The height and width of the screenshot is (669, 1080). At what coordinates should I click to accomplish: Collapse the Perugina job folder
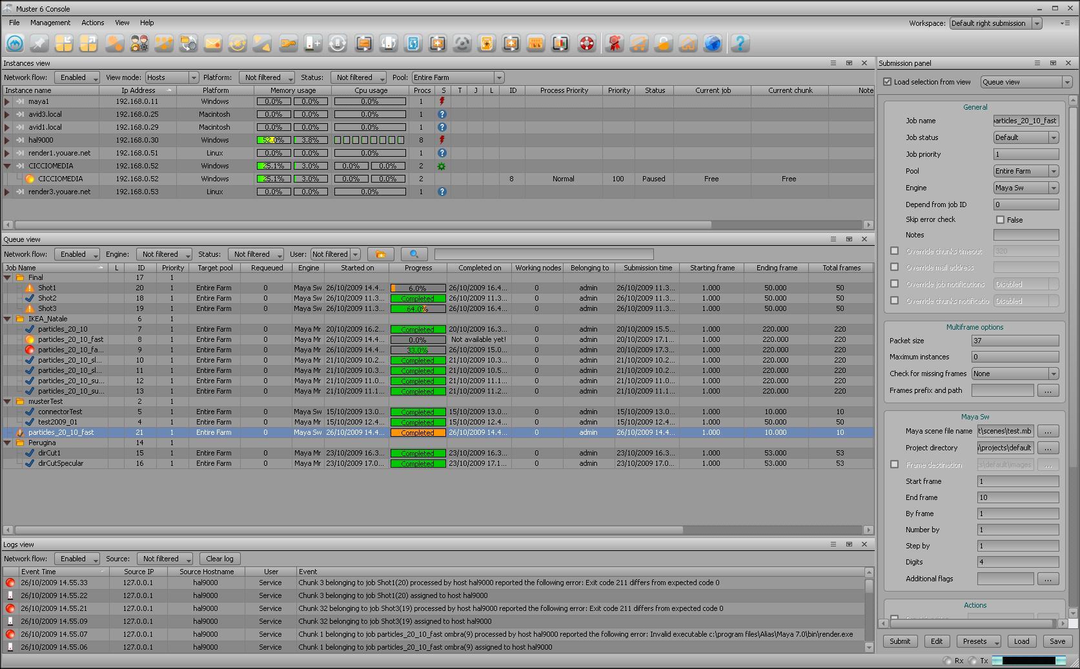pos(8,443)
